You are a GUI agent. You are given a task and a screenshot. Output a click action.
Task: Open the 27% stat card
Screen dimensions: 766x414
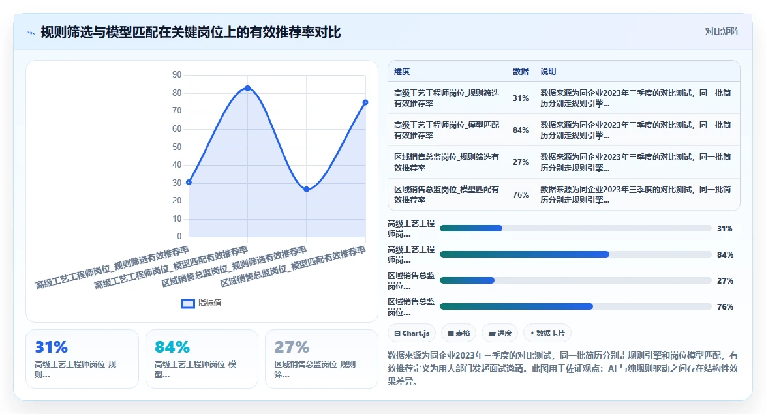(x=322, y=359)
